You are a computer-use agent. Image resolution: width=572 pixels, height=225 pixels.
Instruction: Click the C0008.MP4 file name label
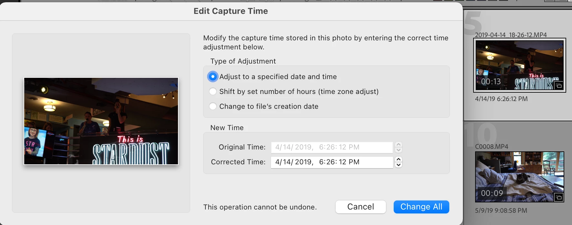point(492,147)
